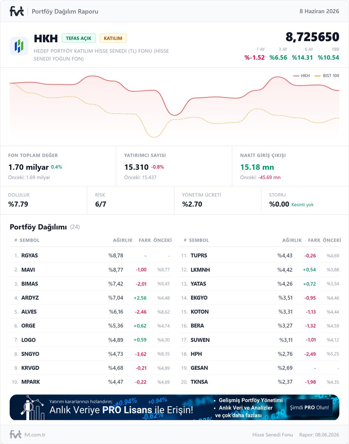Select the KOTON row symbol
Image resolution: width=349 pixels, height=444 pixels.
pos(199,312)
